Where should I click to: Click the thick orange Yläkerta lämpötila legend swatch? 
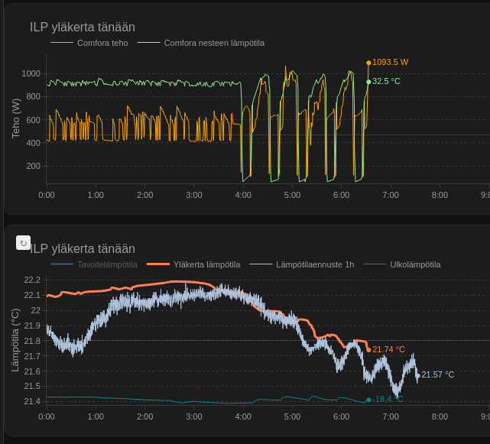pos(157,264)
